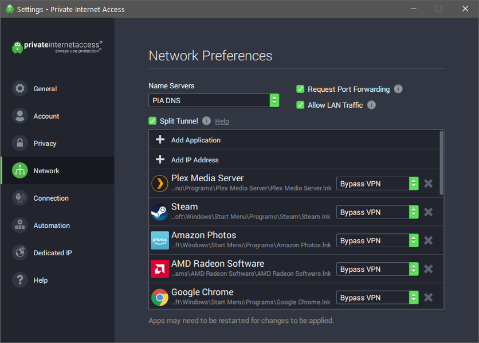This screenshot has width=479, height=343.
Task: Click the Google Chrome app icon
Action: point(160,297)
